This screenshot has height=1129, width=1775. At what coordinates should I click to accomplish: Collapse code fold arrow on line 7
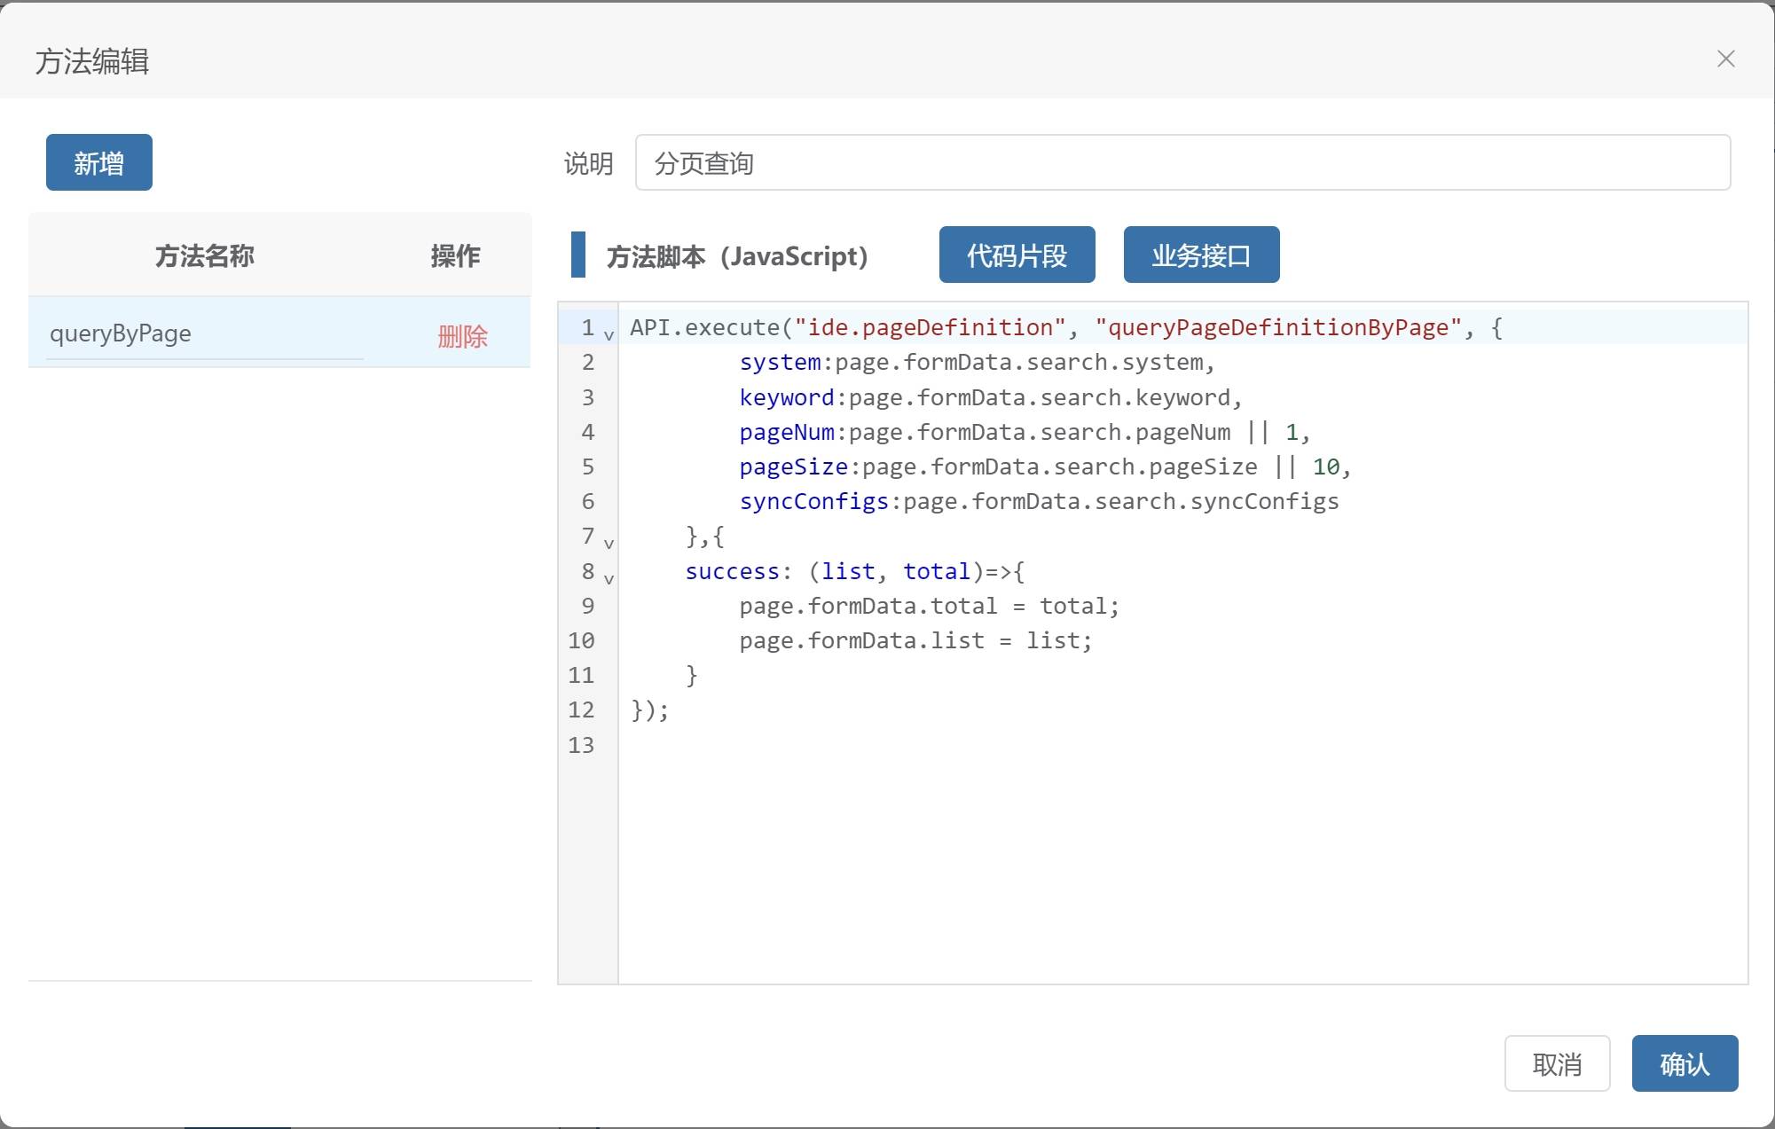point(609,543)
